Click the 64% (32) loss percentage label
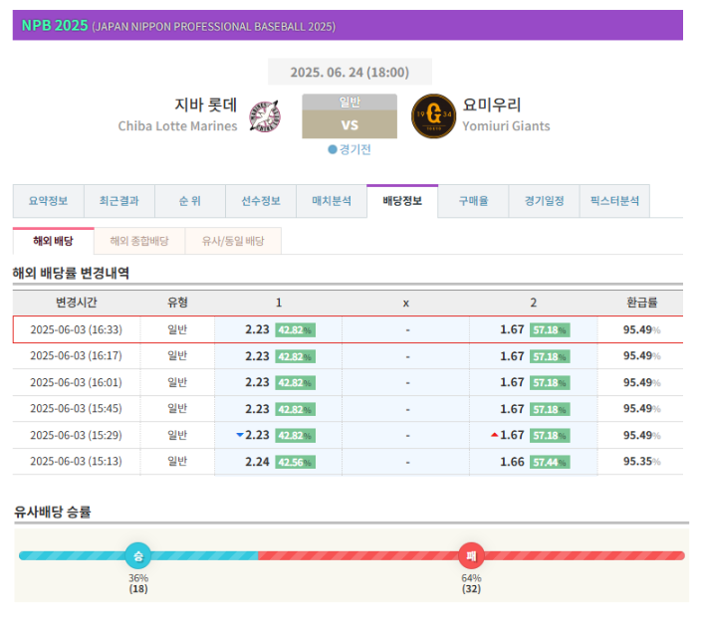 [x=471, y=583]
